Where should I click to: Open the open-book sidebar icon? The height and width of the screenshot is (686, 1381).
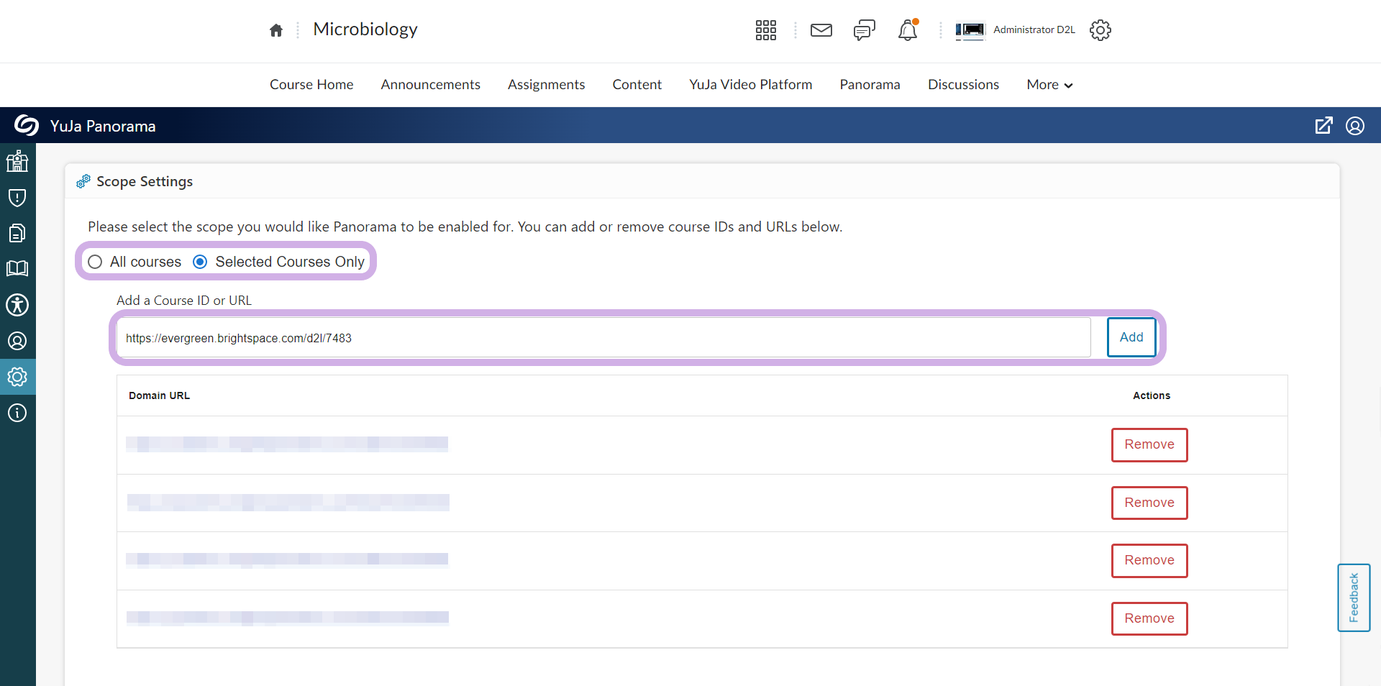[17, 269]
